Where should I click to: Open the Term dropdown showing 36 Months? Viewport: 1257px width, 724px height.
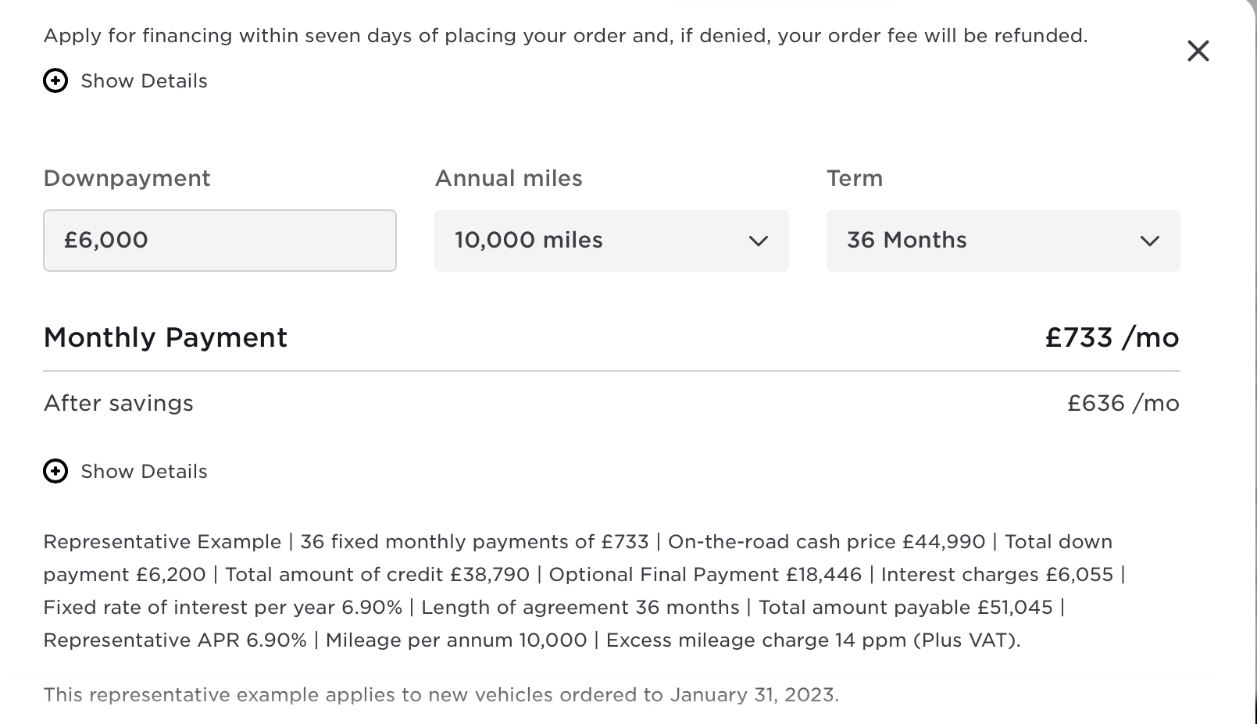1003,240
